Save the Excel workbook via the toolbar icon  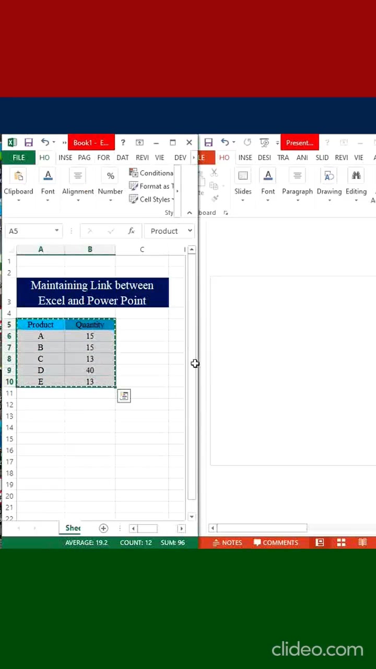pyautogui.click(x=29, y=143)
